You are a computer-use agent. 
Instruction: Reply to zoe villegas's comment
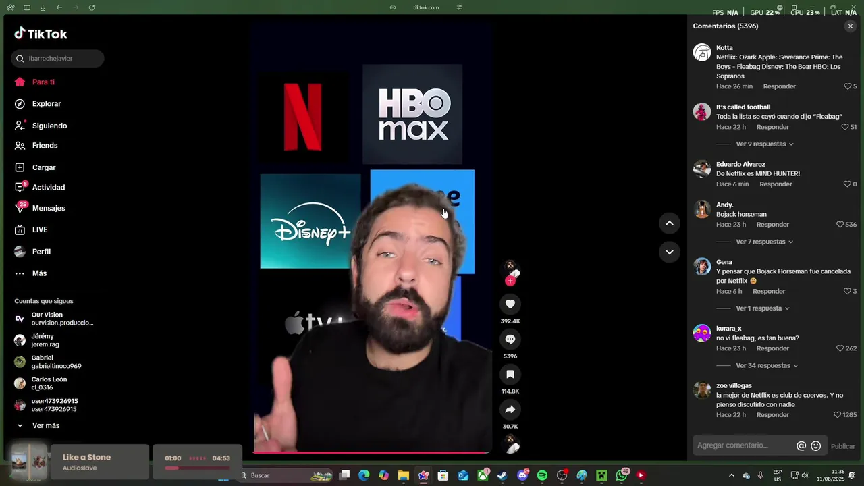[773, 415]
